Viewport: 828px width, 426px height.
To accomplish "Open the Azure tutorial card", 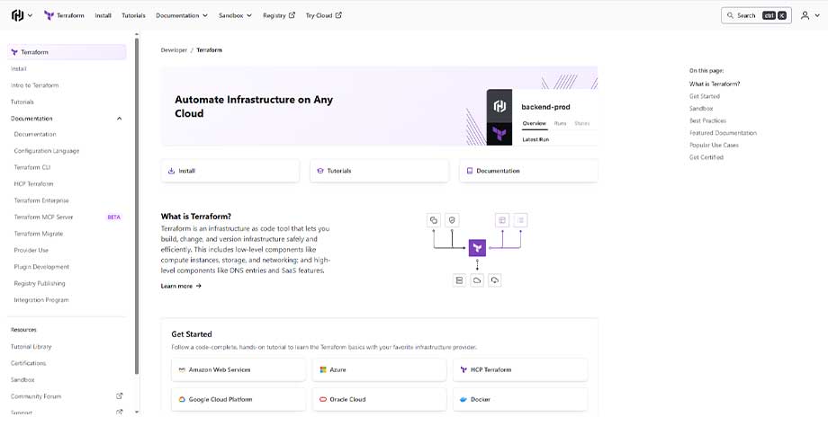I will [379, 370].
